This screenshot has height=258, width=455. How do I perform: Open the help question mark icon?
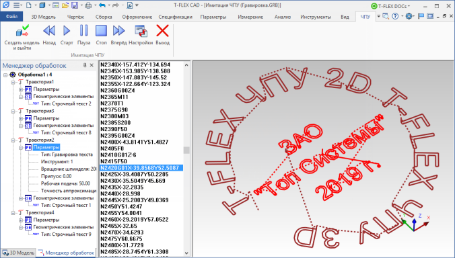395,16
